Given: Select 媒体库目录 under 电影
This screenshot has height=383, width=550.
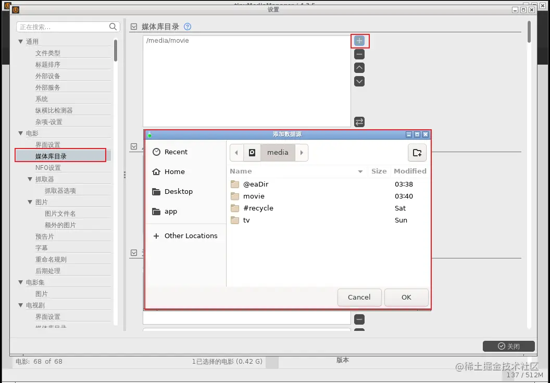Looking at the screenshot, I should tap(51, 156).
